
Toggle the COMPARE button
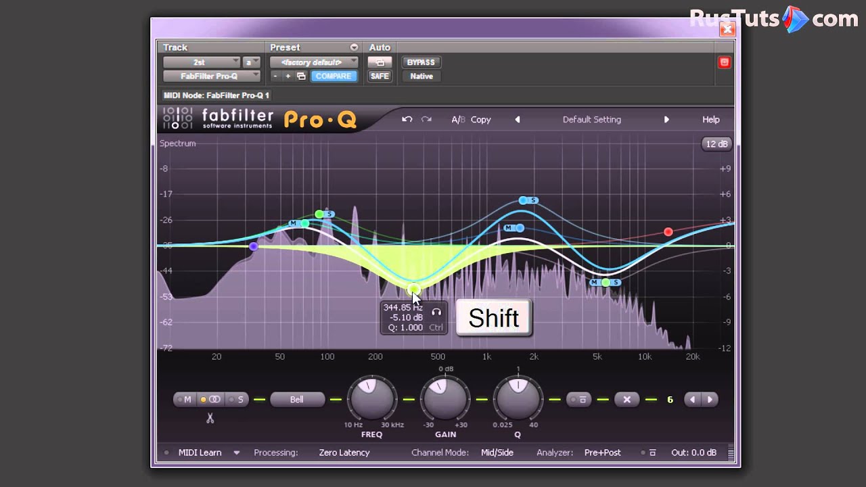point(334,76)
